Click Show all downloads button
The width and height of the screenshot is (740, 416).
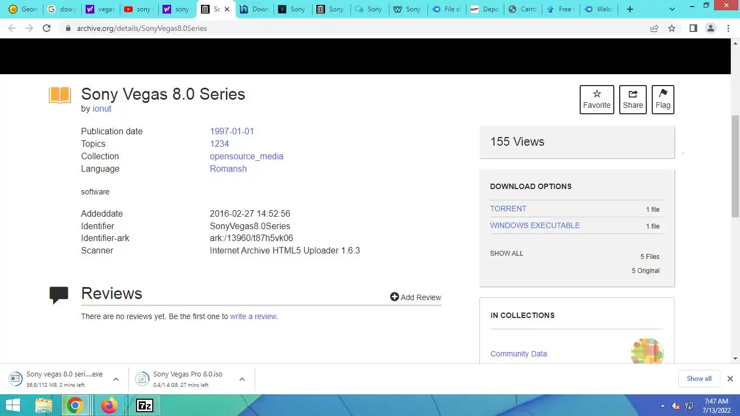(699, 379)
